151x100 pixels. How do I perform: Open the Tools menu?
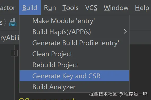tap(70, 7)
